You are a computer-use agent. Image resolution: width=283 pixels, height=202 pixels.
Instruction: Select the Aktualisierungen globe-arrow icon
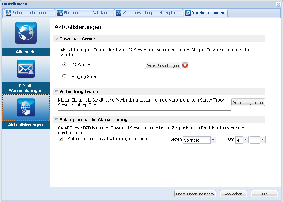click(x=26, y=108)
